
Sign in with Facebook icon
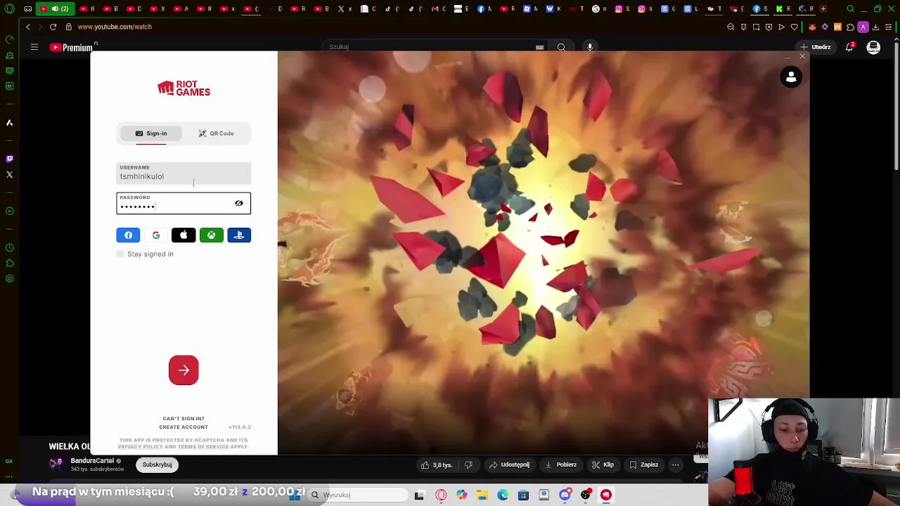[x=128, y=235]
